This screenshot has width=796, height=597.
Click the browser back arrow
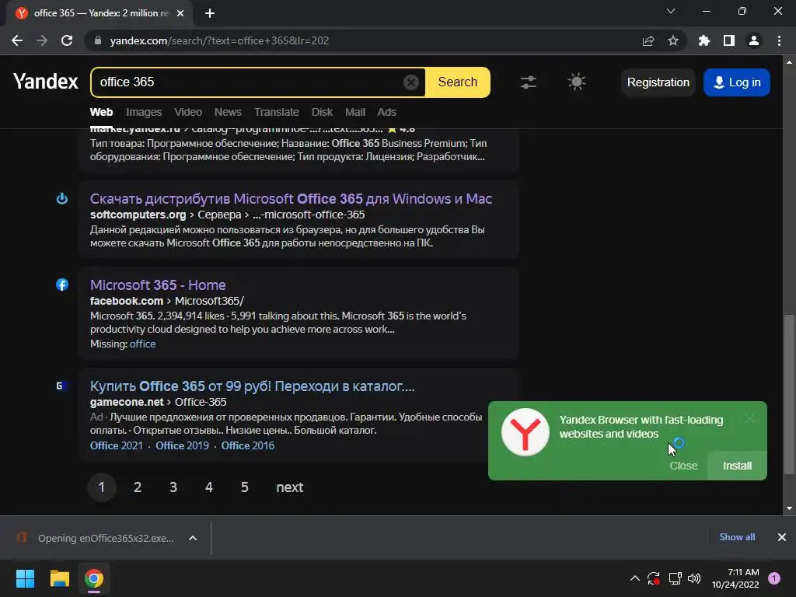pyautogui.click(x=17, y=40)
